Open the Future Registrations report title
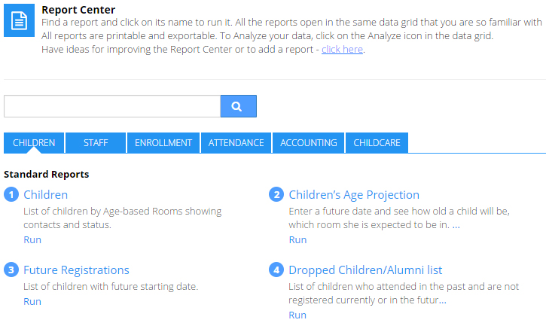This screenshot has height=329, width=546. pyautogui.click(x=76, y=270)
